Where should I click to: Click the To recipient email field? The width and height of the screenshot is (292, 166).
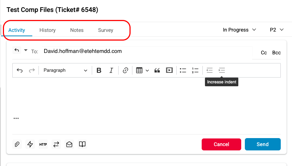pyautogui.click(x=145, y=51)
